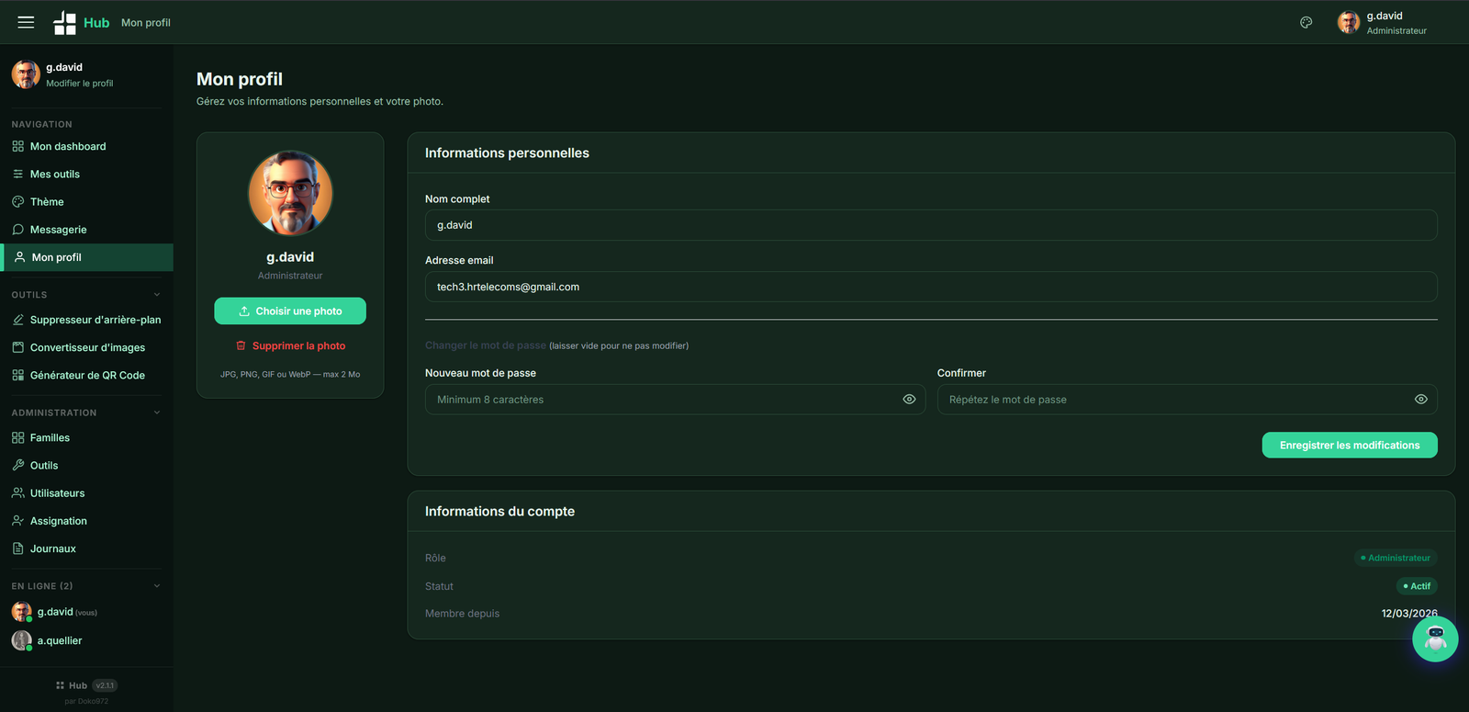Focus the Nom complet input field
Screen dimensions: 1469x712
point(931,225)
